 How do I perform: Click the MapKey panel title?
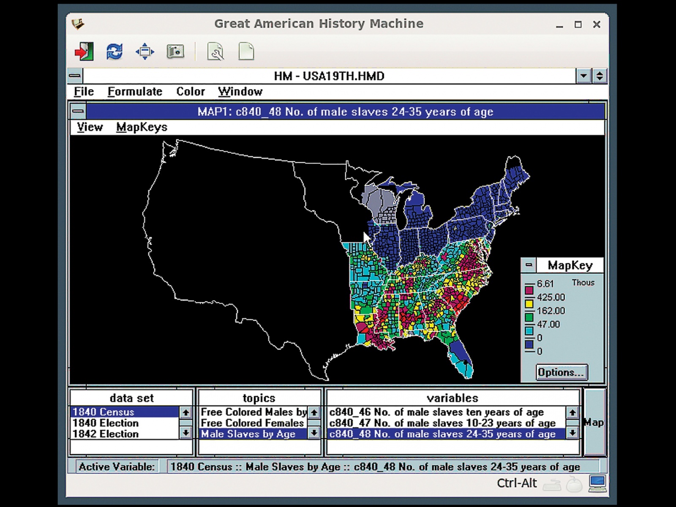click(x=570, y=265)
